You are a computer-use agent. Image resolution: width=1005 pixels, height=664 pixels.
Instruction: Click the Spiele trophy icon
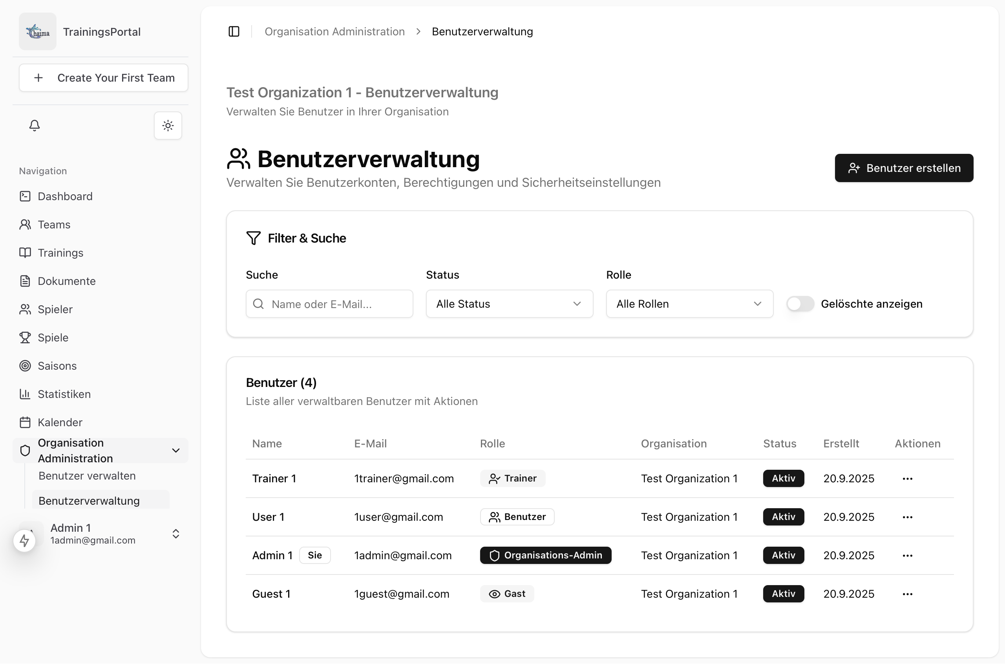(25, 337)
